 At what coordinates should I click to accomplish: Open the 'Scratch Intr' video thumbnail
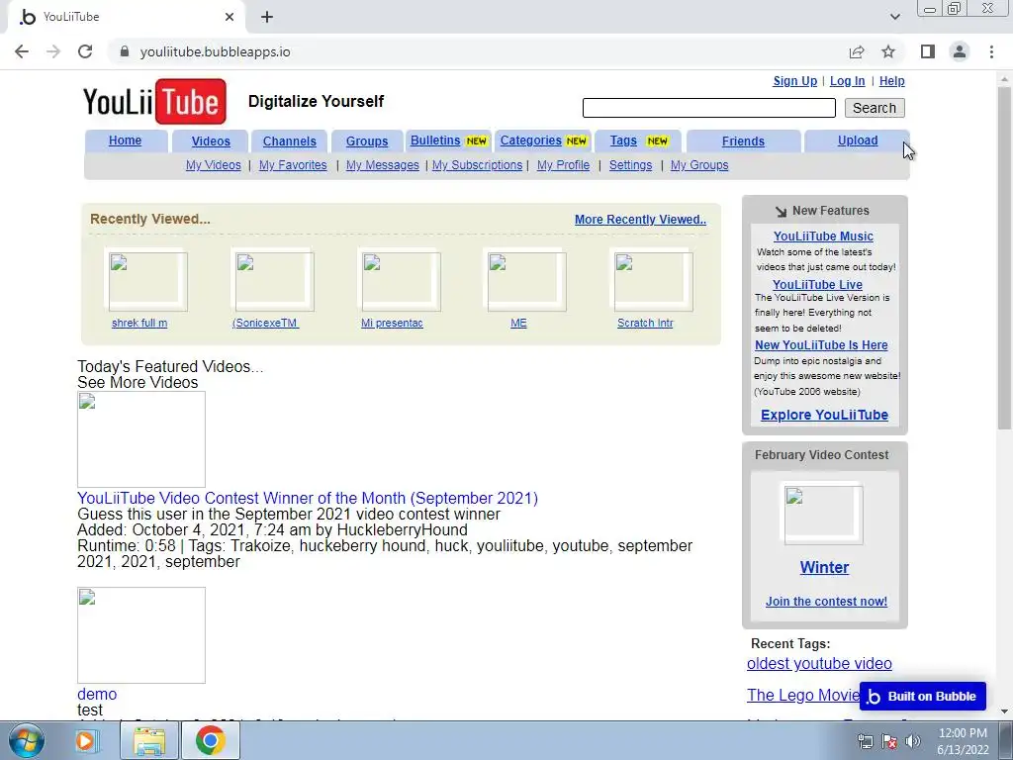[x=653, y=282]
